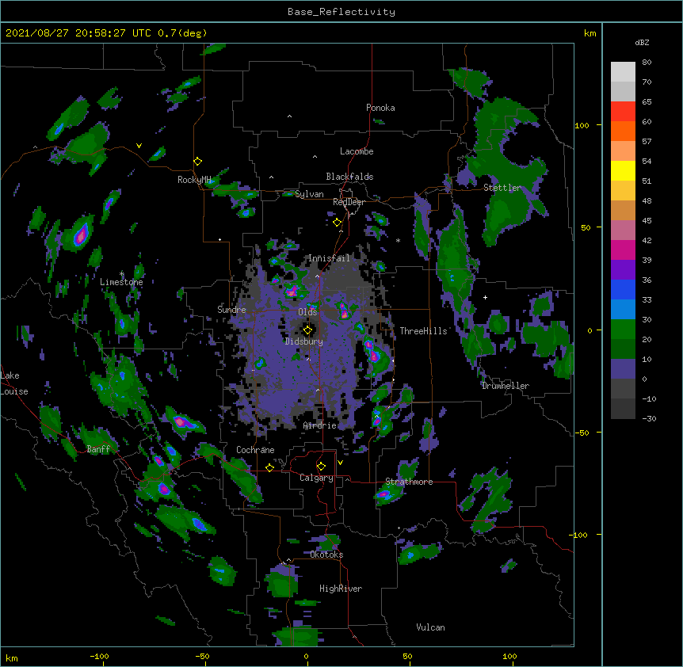The height and width of the screenshot is (667, 683).
Task: Select the Lacombe city label
Action: (357, 151)
